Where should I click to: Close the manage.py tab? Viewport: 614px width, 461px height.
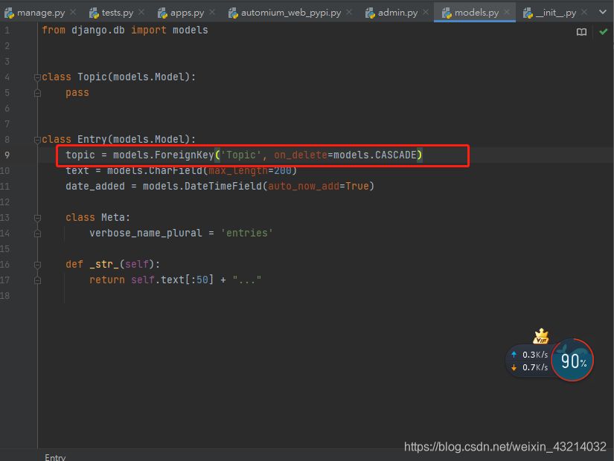point(73,12)
